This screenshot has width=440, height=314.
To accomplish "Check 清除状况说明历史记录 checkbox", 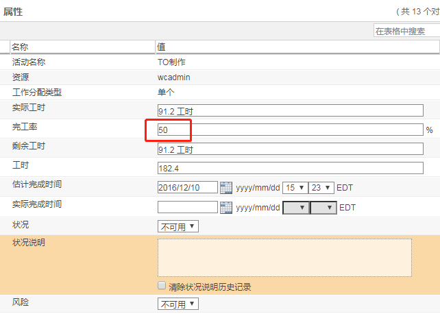I will [162, 285].
